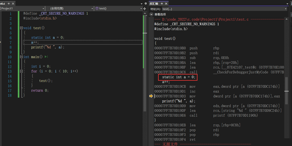Click the disassembly vertical scrollbar thumb
Screen dimensions: 292x146
click(287, 91)
